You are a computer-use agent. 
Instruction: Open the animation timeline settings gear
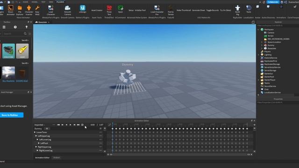tap(254, 125)
